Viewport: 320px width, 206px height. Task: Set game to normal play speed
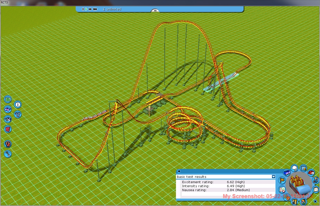click(87, 9)
